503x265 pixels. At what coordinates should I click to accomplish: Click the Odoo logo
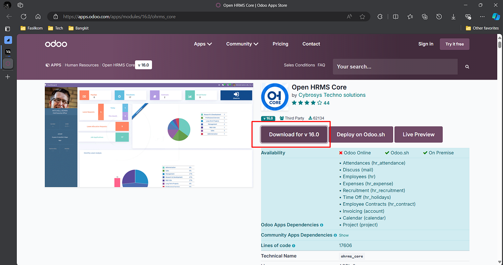coord(56,44)
